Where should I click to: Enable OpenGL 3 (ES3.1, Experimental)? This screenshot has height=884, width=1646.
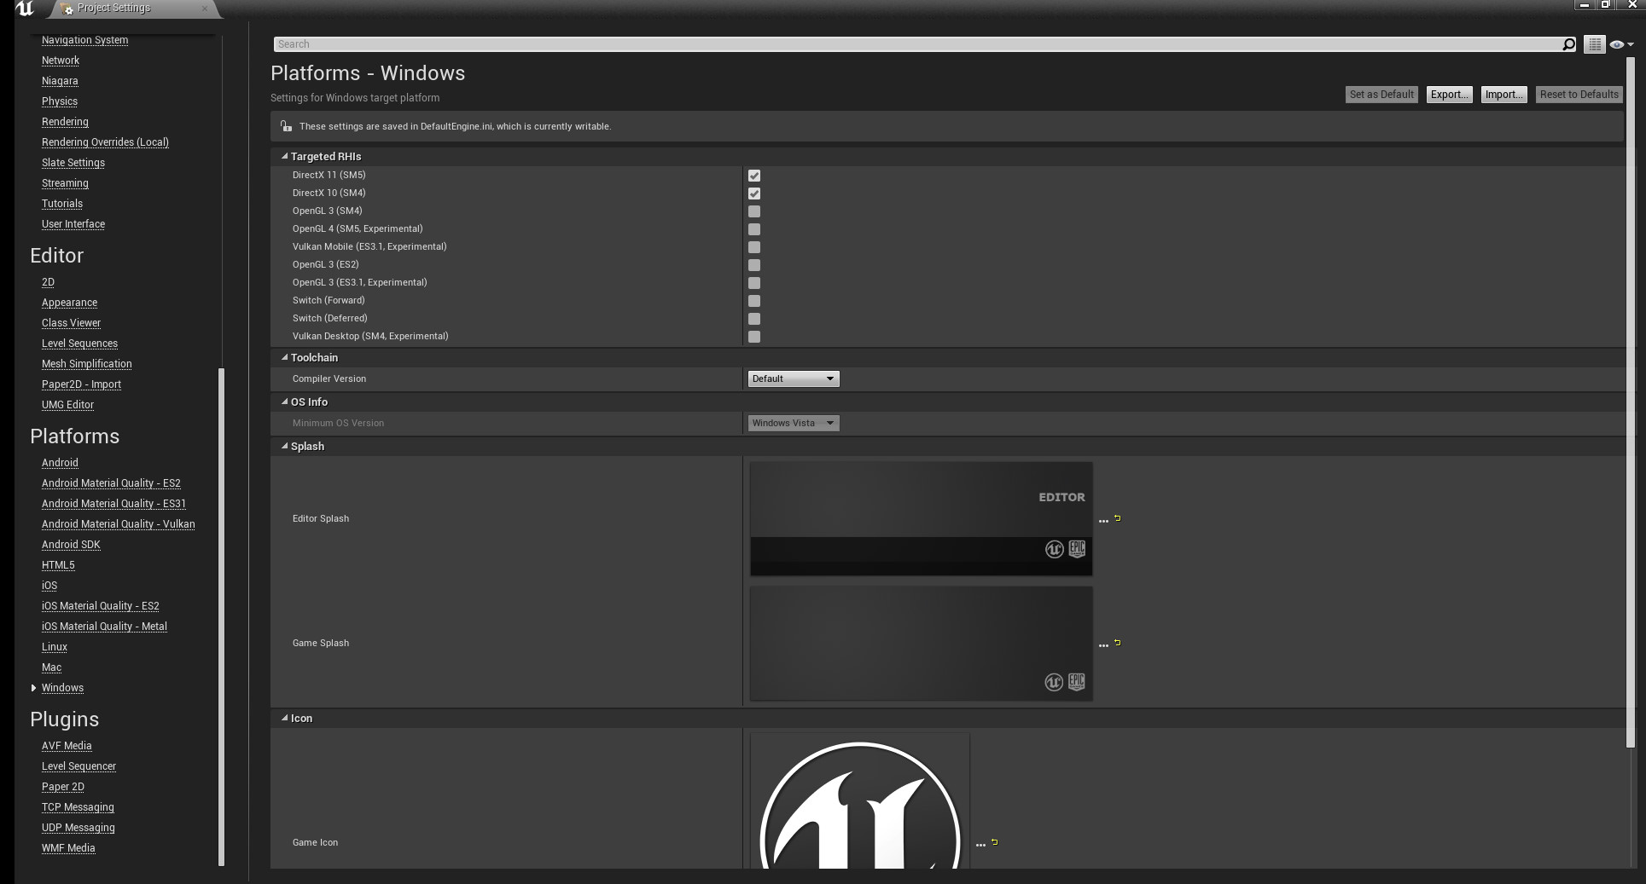click(x=754, y=283)
